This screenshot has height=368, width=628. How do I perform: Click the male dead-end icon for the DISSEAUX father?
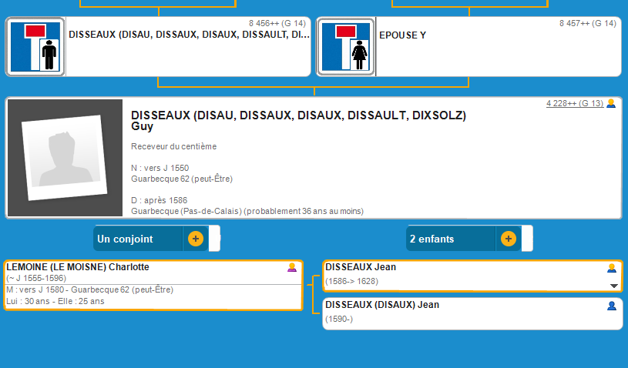pos(35,47)
